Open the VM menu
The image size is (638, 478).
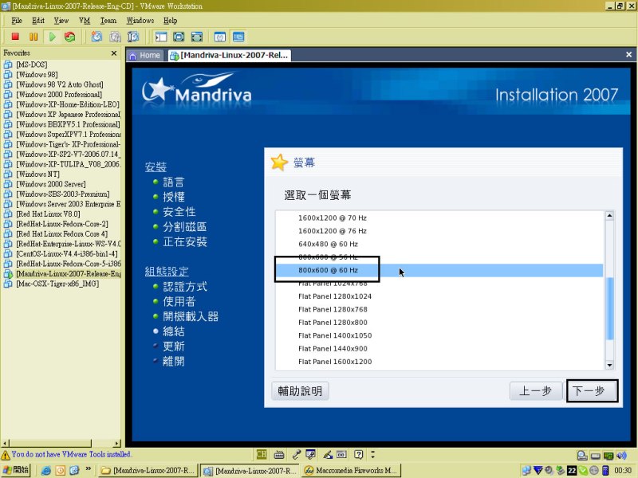click(x=85, y=21)
